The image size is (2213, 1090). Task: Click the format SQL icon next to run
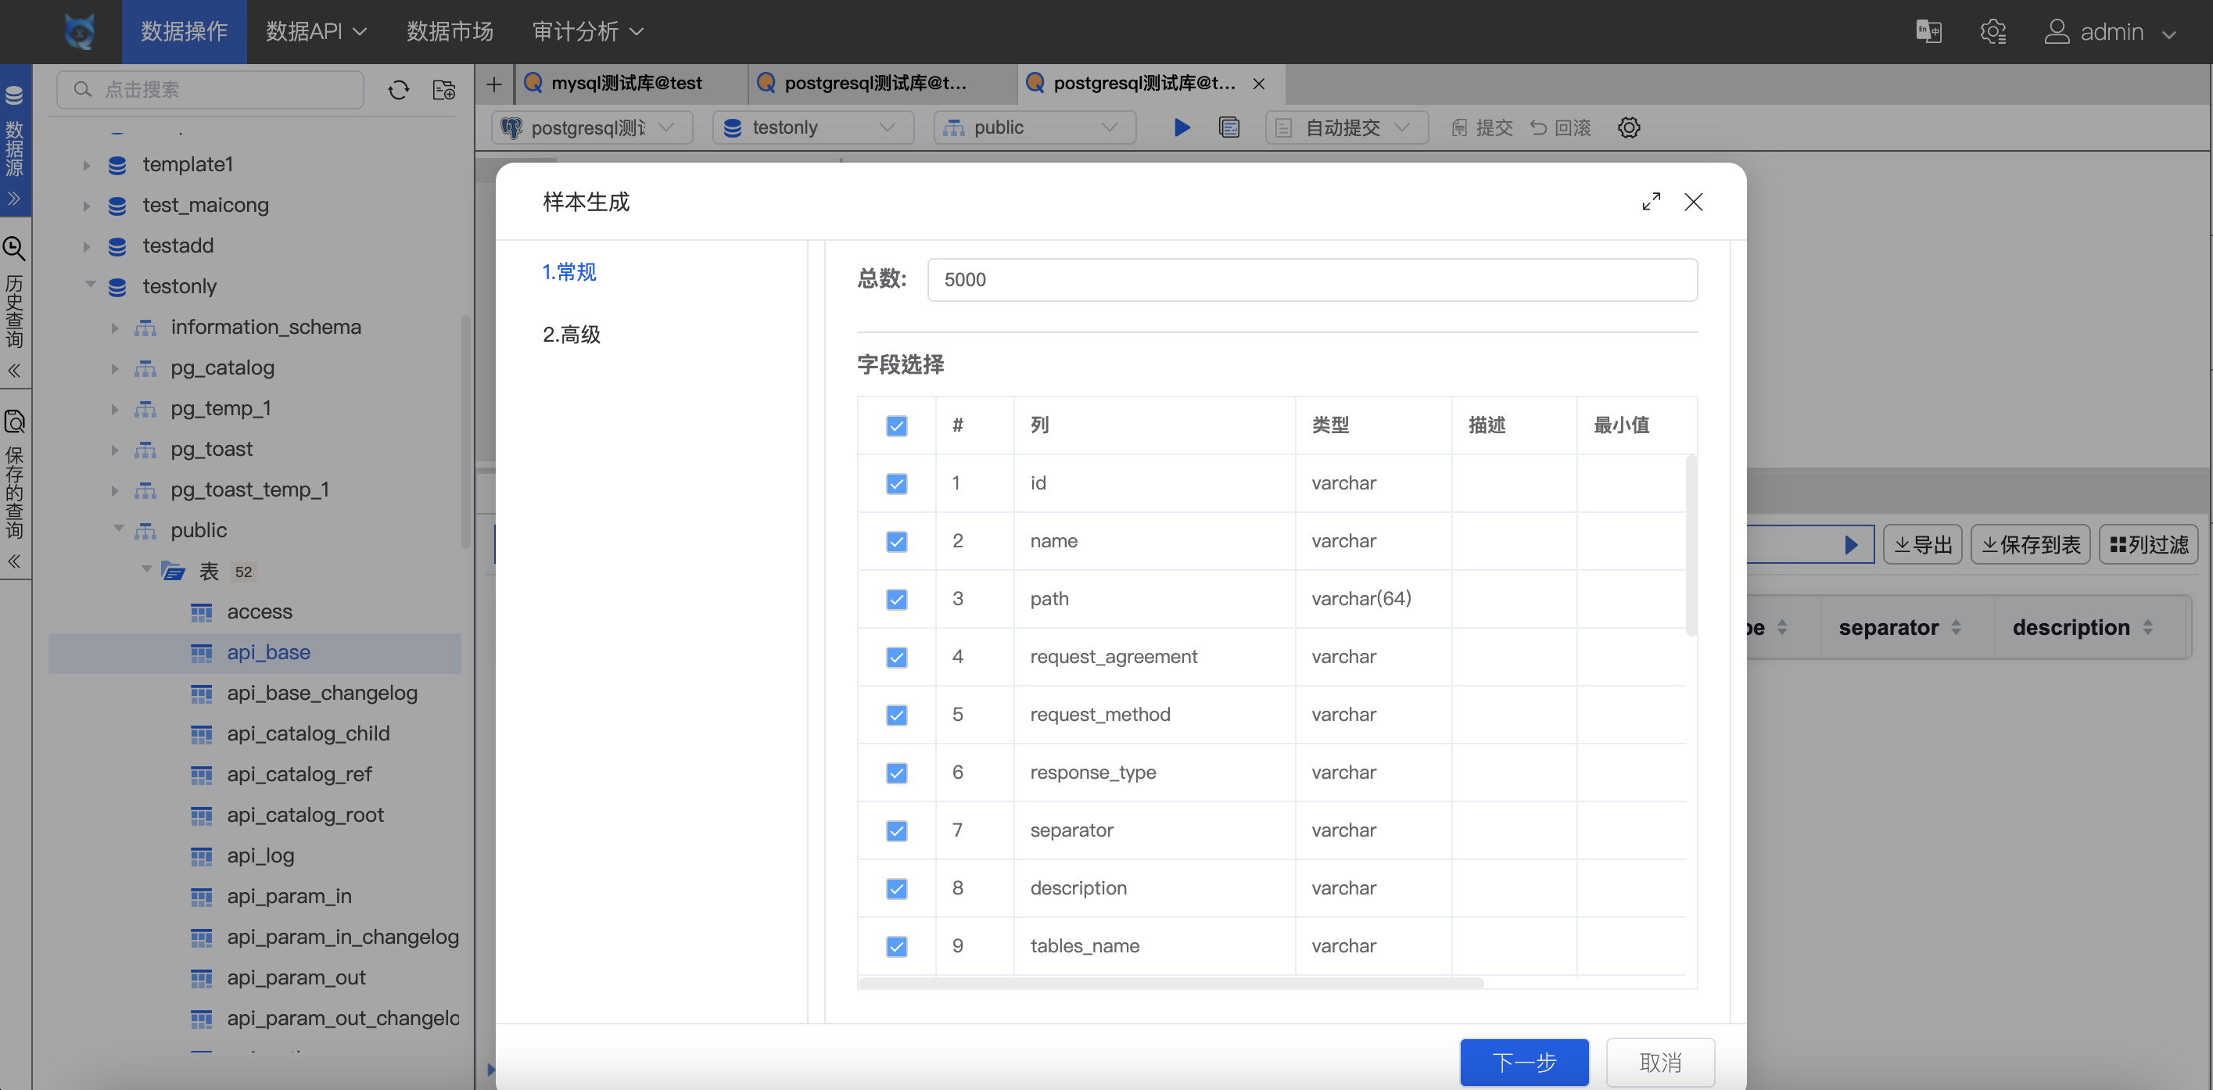(x=1228, y=127)
